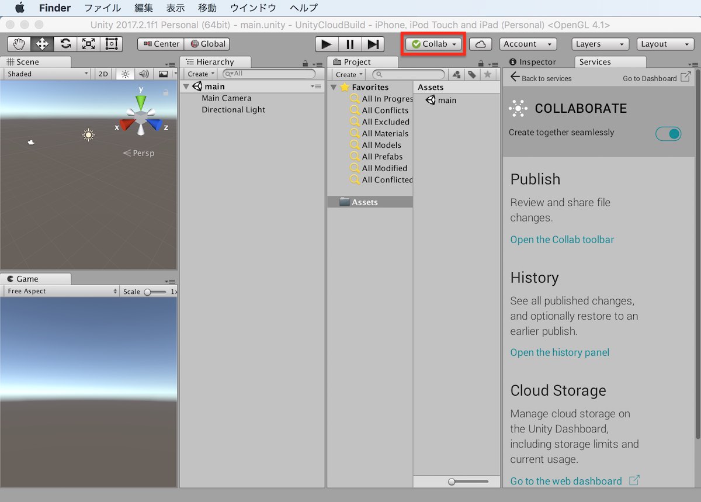Toggle the Project panel lock

coord(481,64)
